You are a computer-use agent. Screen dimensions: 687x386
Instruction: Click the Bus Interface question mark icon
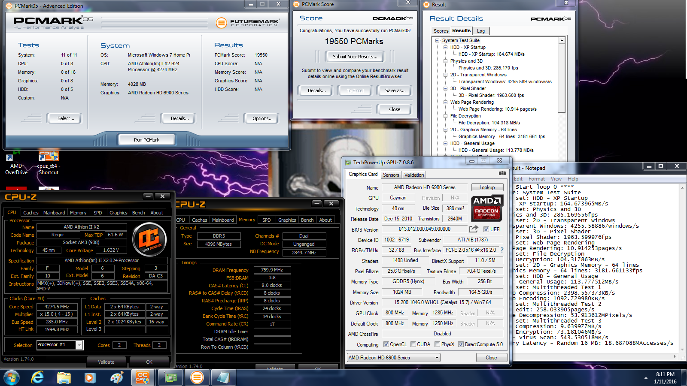click(x=502, y=250)
